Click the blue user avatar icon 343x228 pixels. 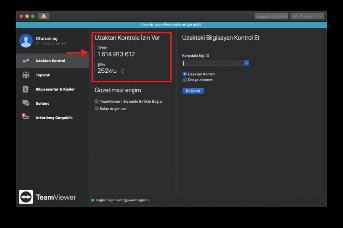(26, 41)
